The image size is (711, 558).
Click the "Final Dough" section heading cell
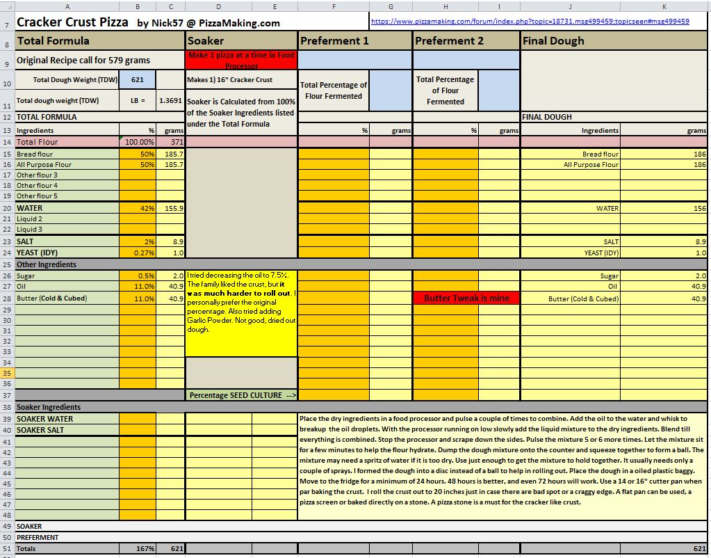point(614,40)
